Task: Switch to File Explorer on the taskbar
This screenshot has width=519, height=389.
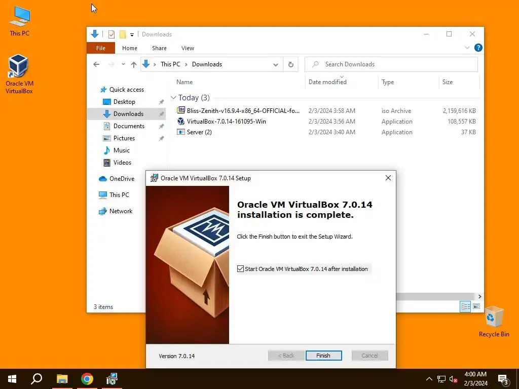Action: (x=62, y=379)
